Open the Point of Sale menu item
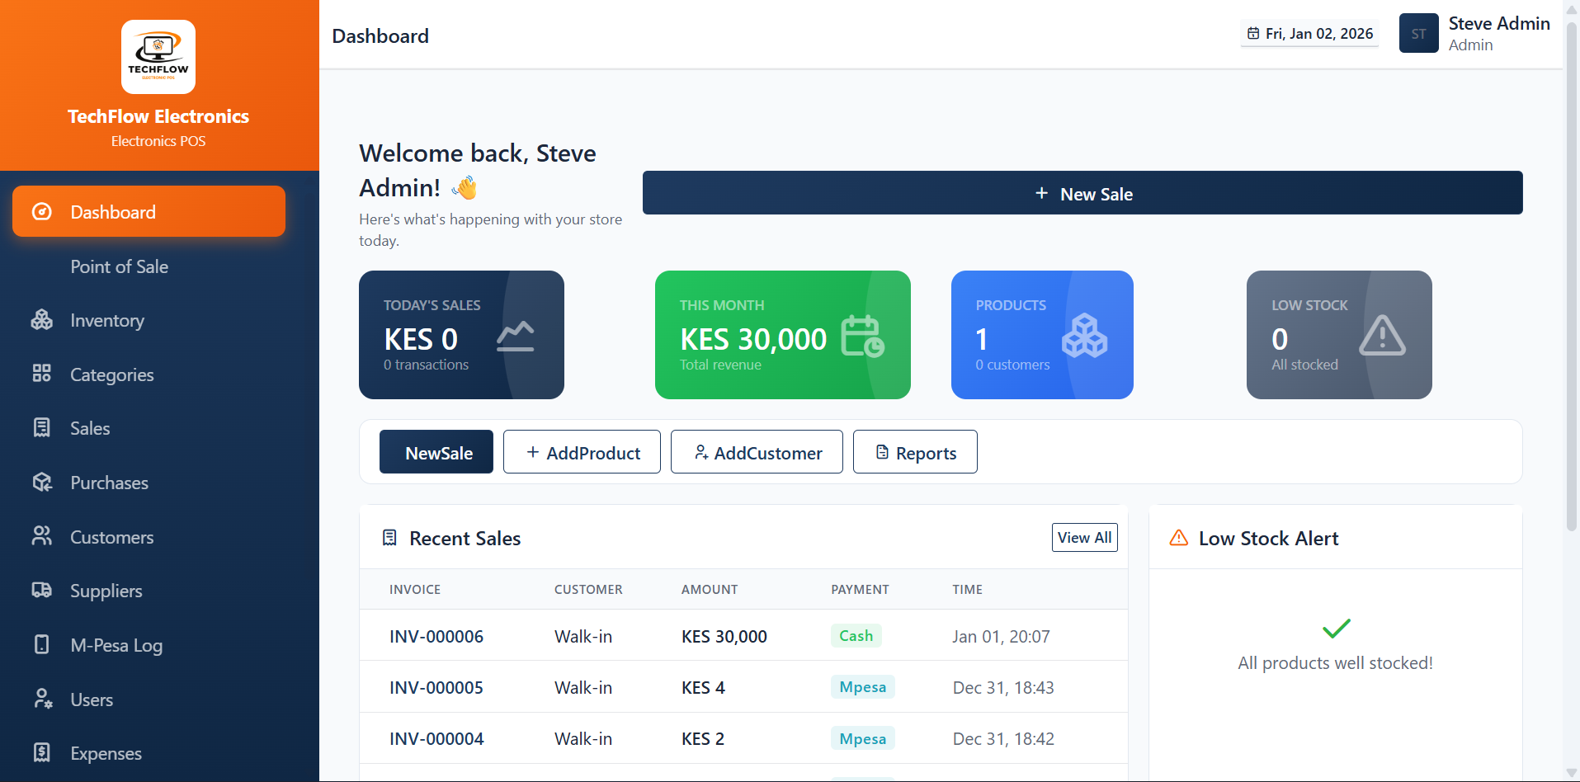The height and width of the screenshot is (782, 1580). coord(119,266)
